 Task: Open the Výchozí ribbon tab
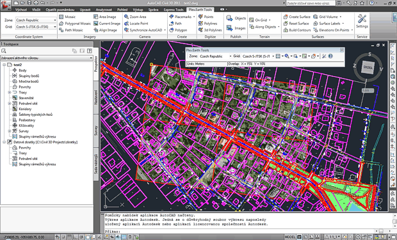21,10
